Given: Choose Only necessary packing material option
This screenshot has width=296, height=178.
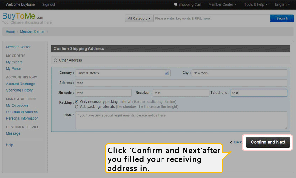Looking at the screenshot, I should pyautogui.click(x=77, y=102).
